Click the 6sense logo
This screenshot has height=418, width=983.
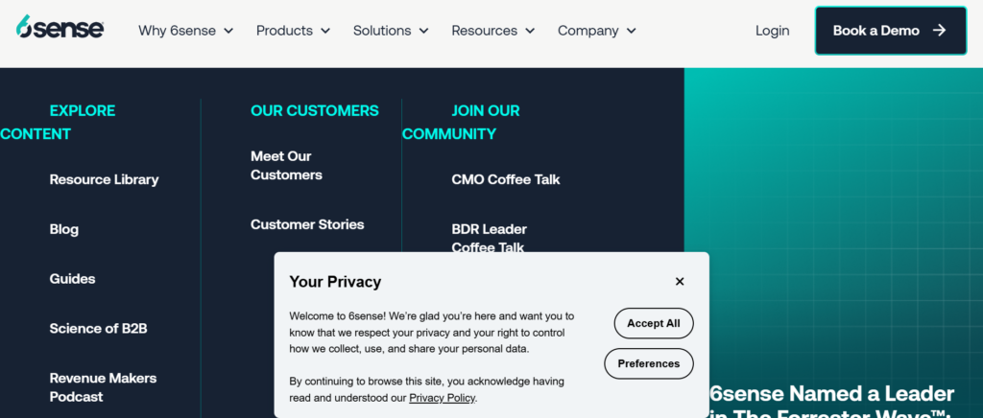[x=60, y=30]
